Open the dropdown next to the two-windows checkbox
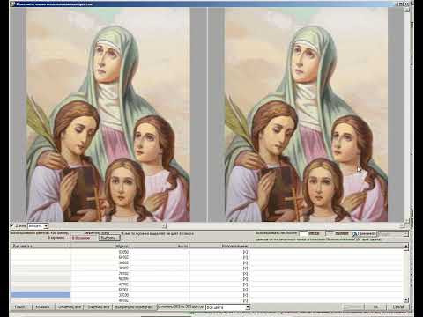 pos(38,226)
